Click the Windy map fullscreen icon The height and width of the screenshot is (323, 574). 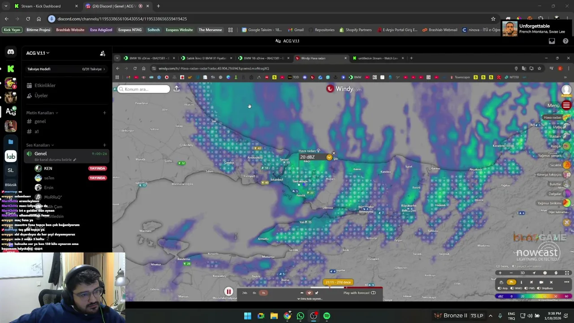(567, 273)
